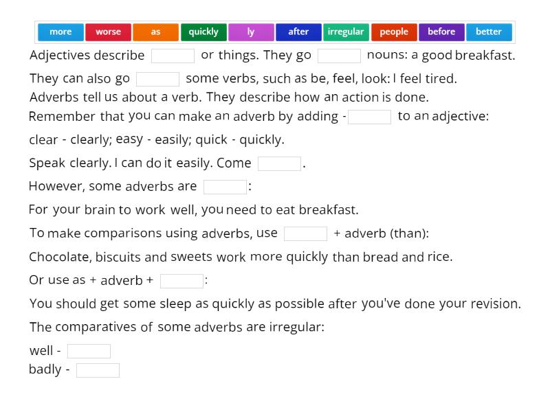Viewport: 550px width, 412px height.
Task: Select the word tile "ly"
Action: pyautogui.click(x=252, y=32)
